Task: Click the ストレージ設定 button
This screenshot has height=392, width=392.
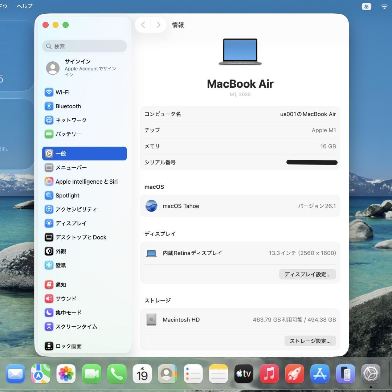Action: (x=310, y=341)
